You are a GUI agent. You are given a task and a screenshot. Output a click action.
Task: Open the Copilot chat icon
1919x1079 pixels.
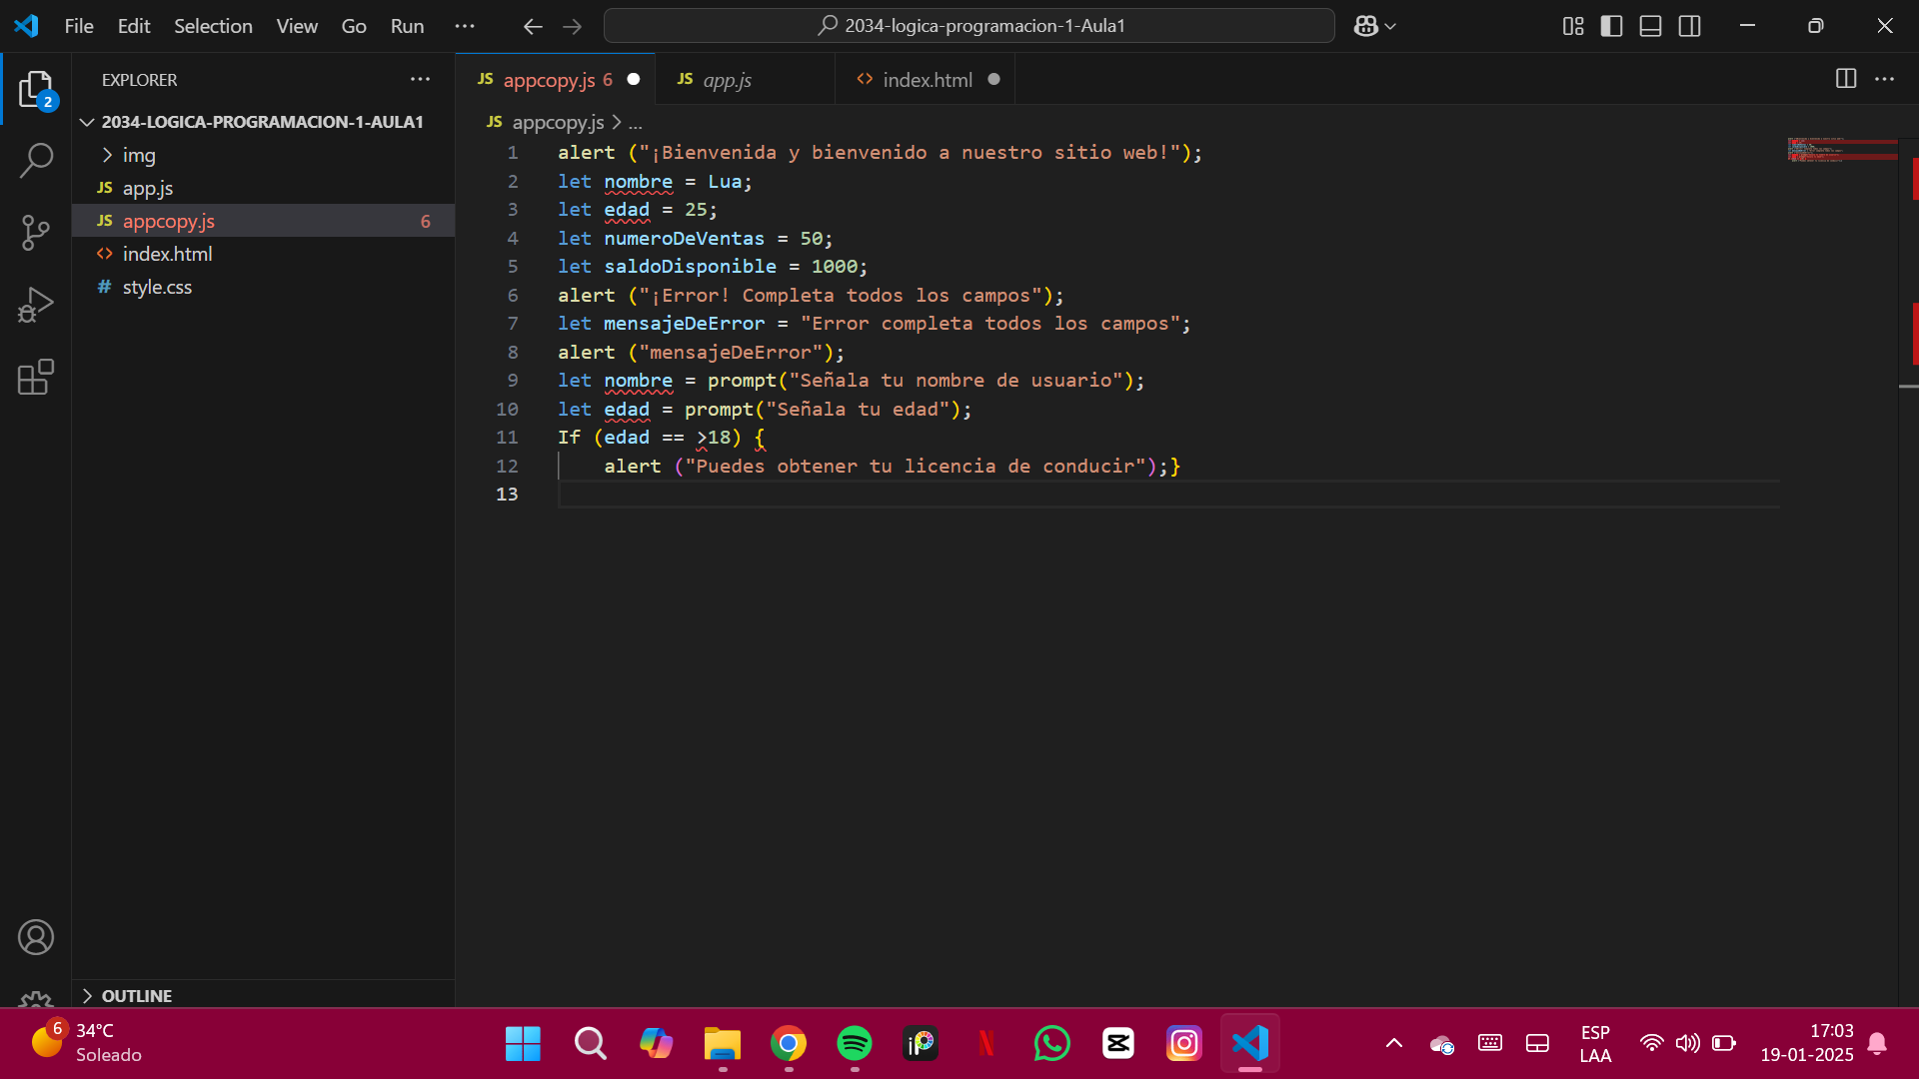tap(1365, 26)
